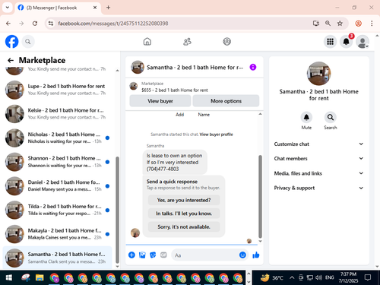Choose a GIF icon in the composer
The image size is (380, 285).
click(x=163, y=255)
